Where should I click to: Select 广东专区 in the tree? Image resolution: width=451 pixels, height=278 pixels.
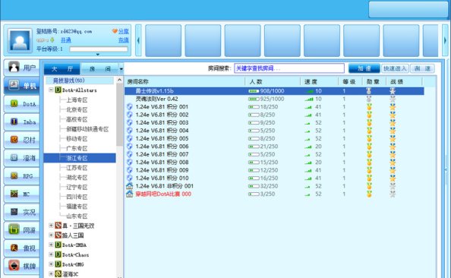77,148
